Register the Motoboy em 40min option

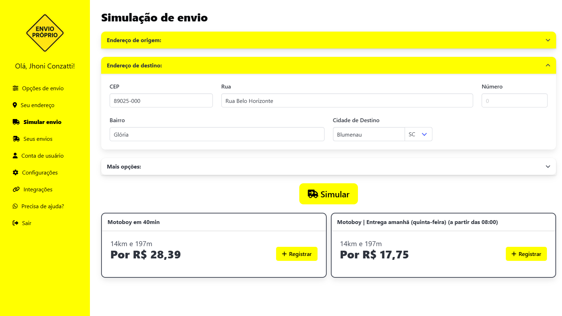297,254
